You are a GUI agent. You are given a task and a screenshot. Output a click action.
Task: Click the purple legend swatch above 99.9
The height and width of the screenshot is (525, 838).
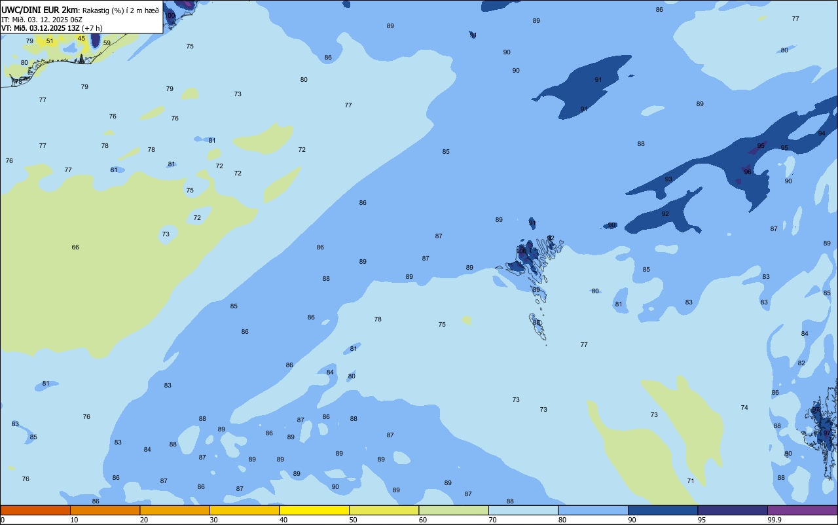802,510
